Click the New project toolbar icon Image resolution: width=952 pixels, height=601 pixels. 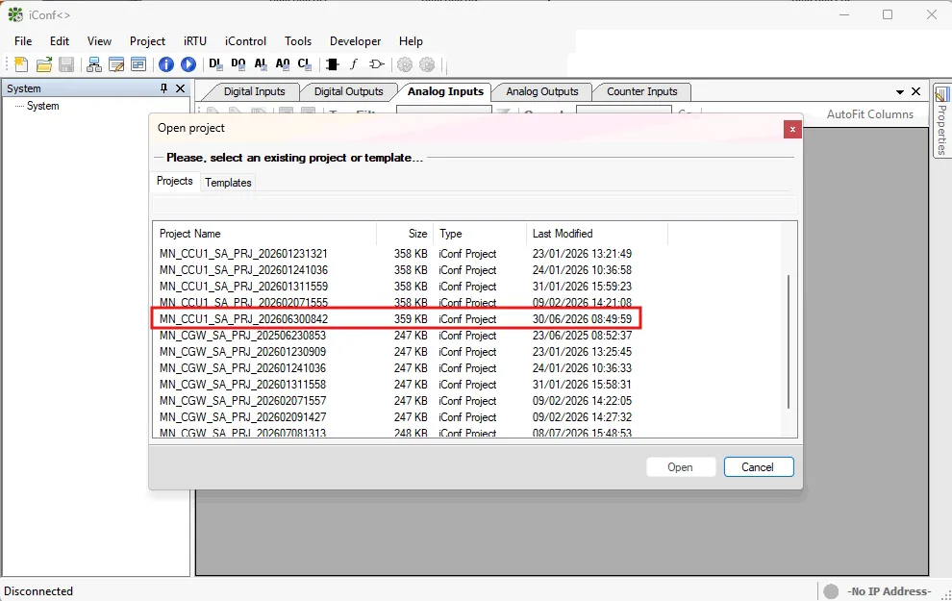[21, 64]
